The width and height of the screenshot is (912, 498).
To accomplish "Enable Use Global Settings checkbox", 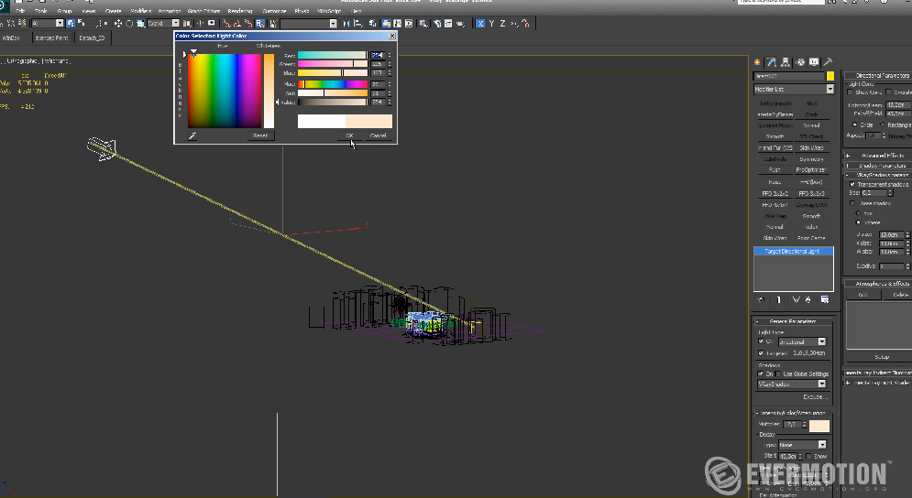I will 778,373.
